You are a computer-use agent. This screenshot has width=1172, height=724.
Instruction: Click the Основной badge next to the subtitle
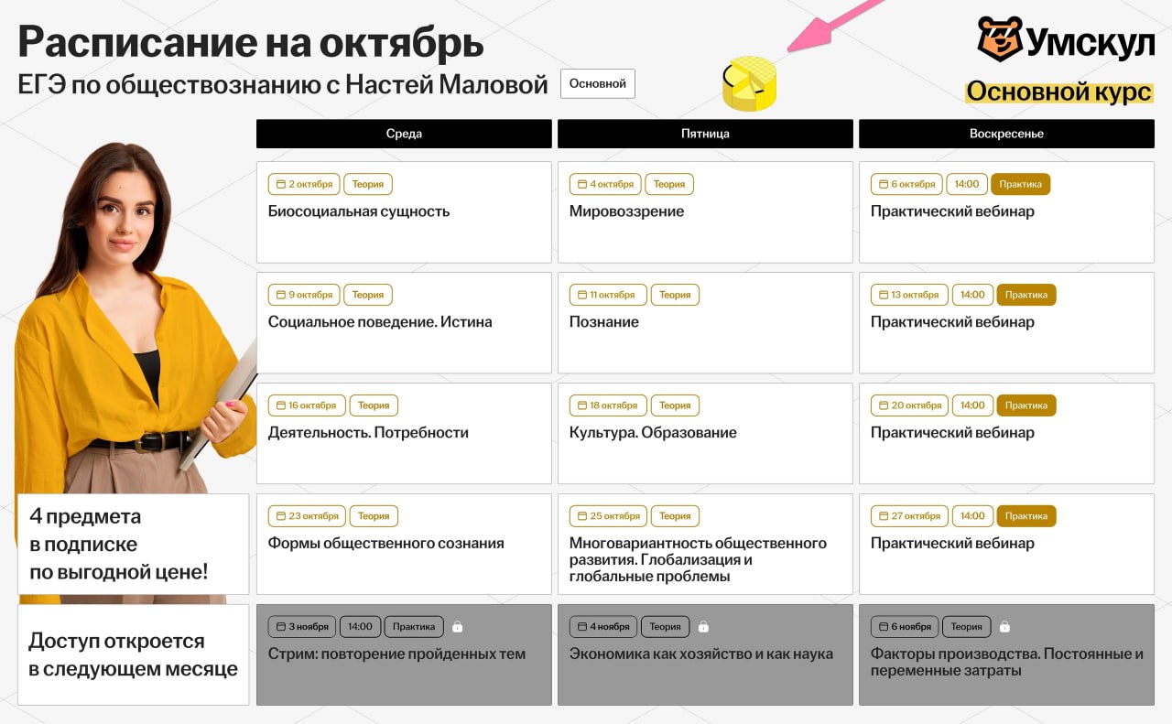tap(597, 83)
